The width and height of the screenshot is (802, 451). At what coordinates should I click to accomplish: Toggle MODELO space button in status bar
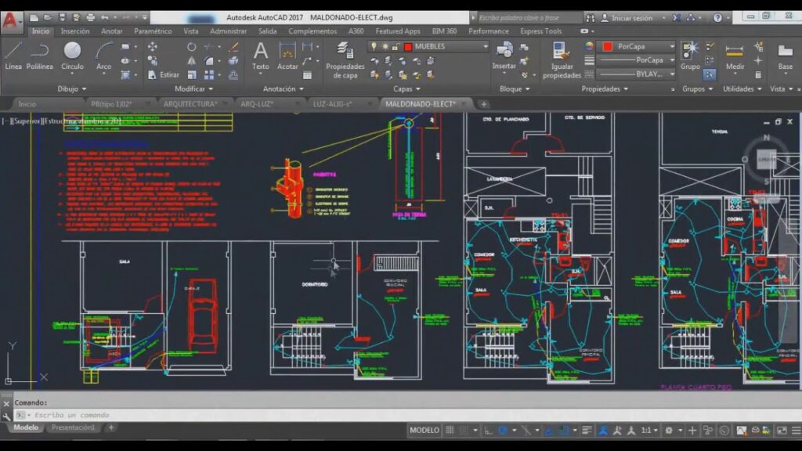[x=424, y=430]
